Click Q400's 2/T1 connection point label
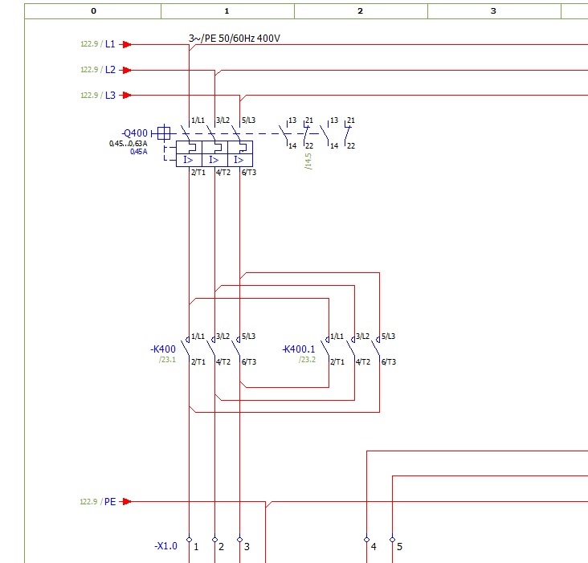Screen dimensions: 588x563 (x=198, y=173)
